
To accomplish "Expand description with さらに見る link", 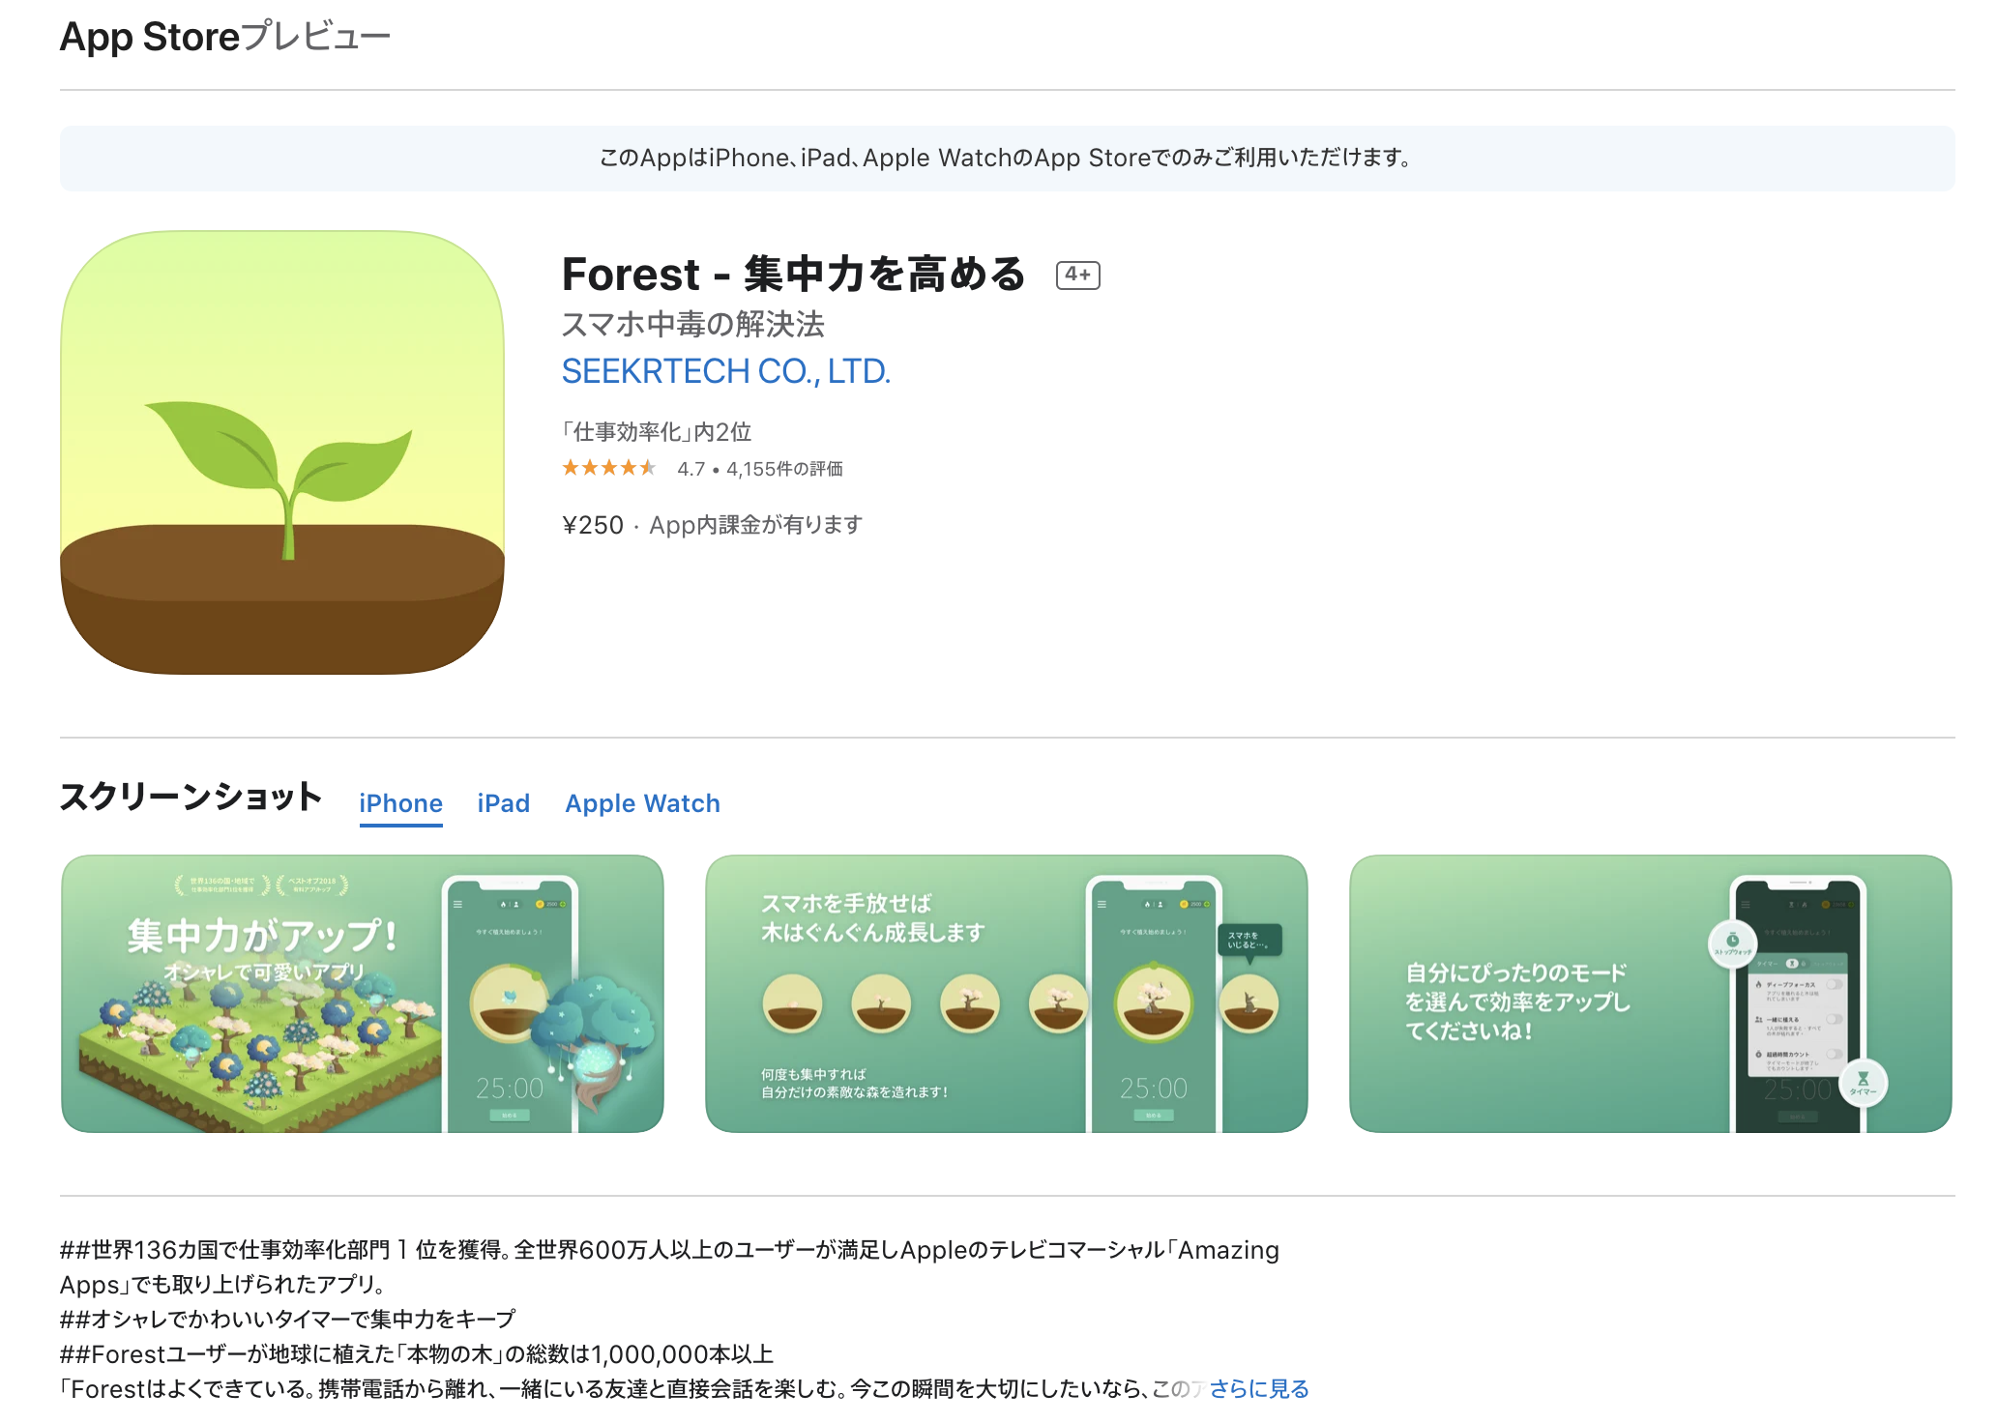I will point(1258,1389).
